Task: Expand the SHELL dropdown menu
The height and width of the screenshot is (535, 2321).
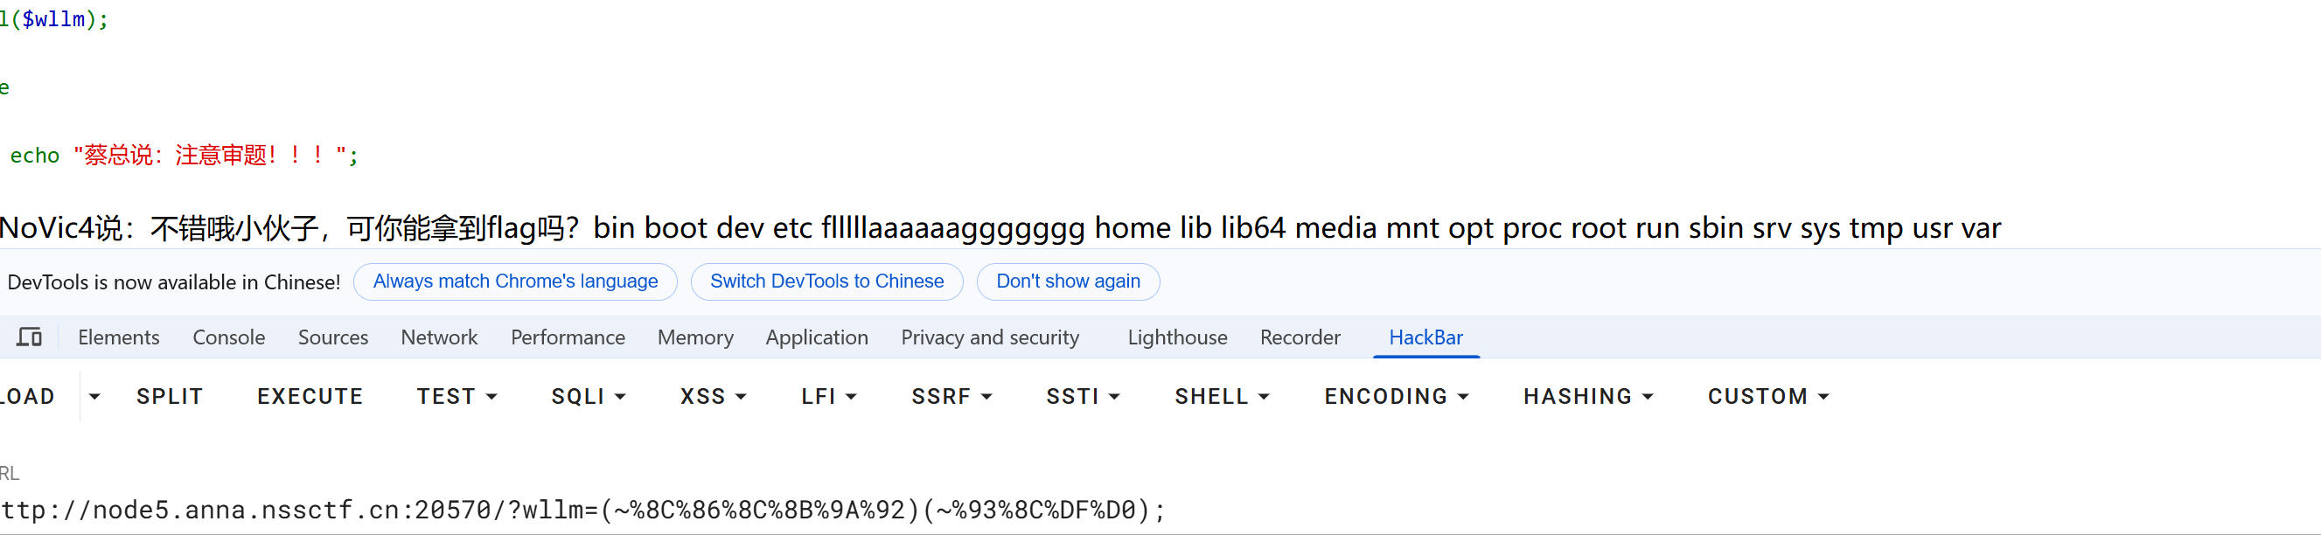Action: [x=1222, y=397]
